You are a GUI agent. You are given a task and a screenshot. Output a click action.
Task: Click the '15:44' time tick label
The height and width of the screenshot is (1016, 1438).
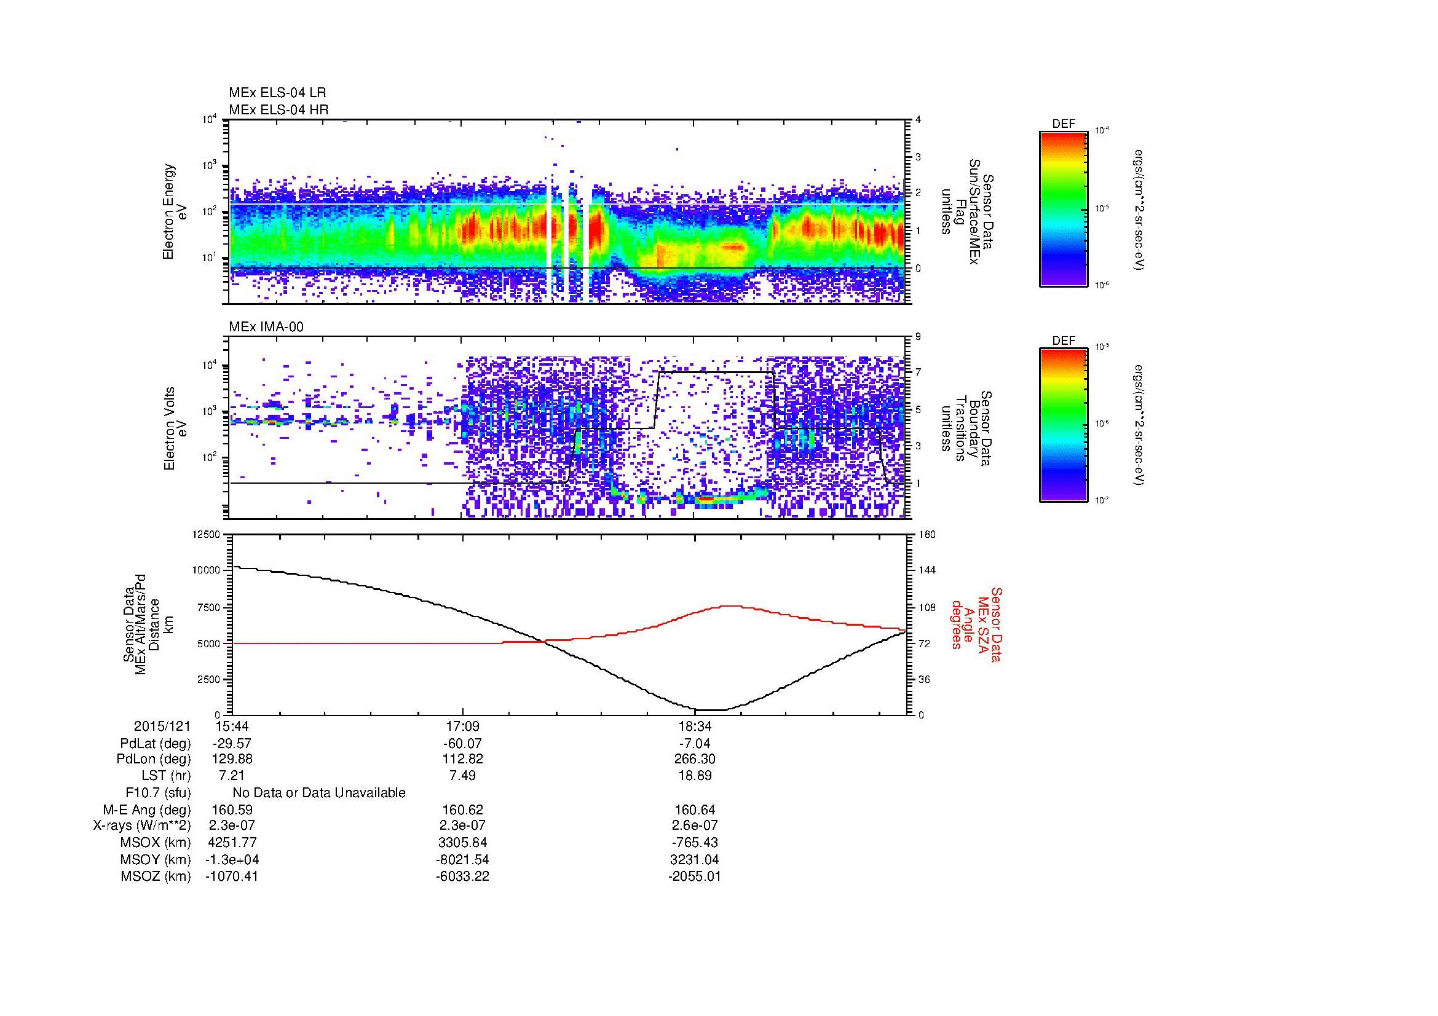coord(232,727)
